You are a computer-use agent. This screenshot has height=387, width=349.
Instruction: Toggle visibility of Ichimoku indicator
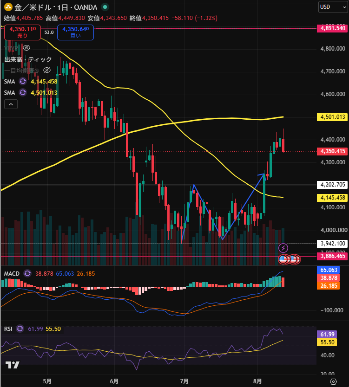point(47,71)
